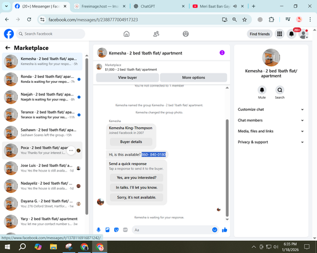Viewport: 317px width, 253px height.
Task: Click the Facebook logo icon
Action: (9, 34)
